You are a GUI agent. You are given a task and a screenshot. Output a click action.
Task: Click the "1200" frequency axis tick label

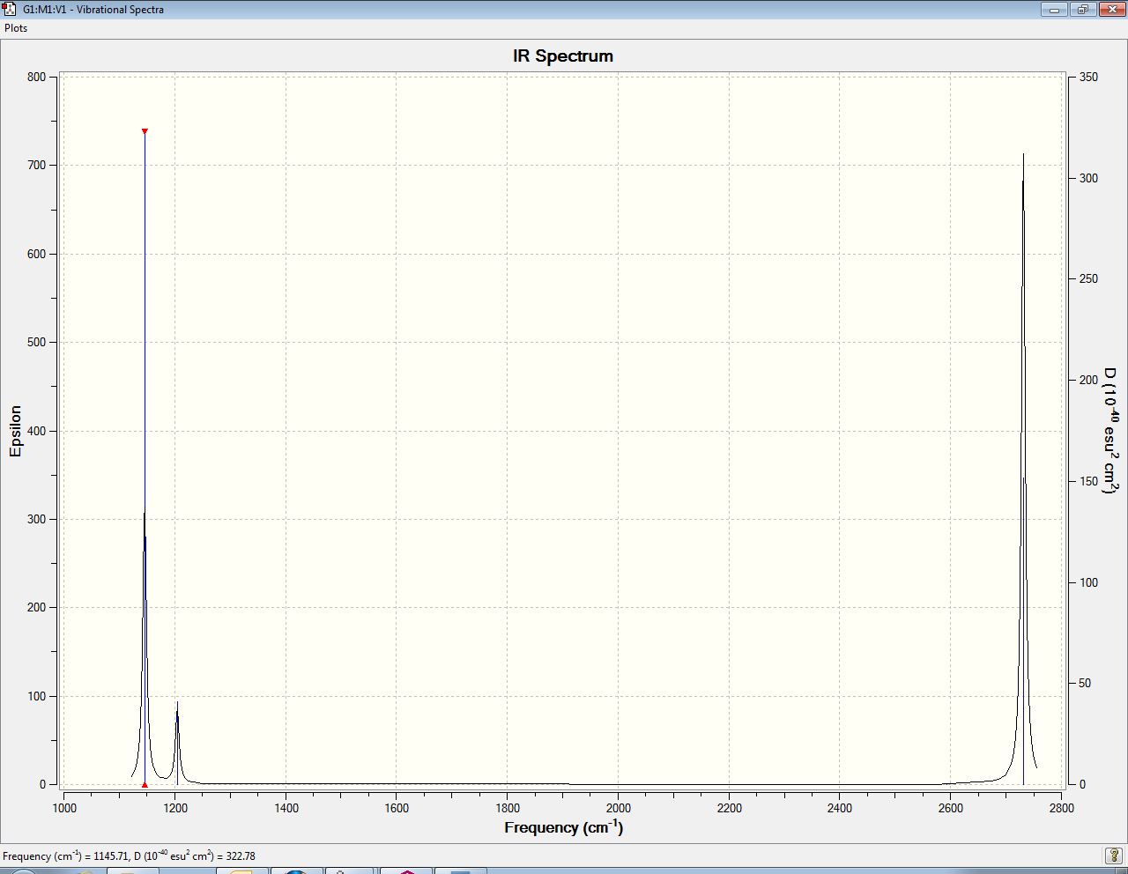[175, 808]
